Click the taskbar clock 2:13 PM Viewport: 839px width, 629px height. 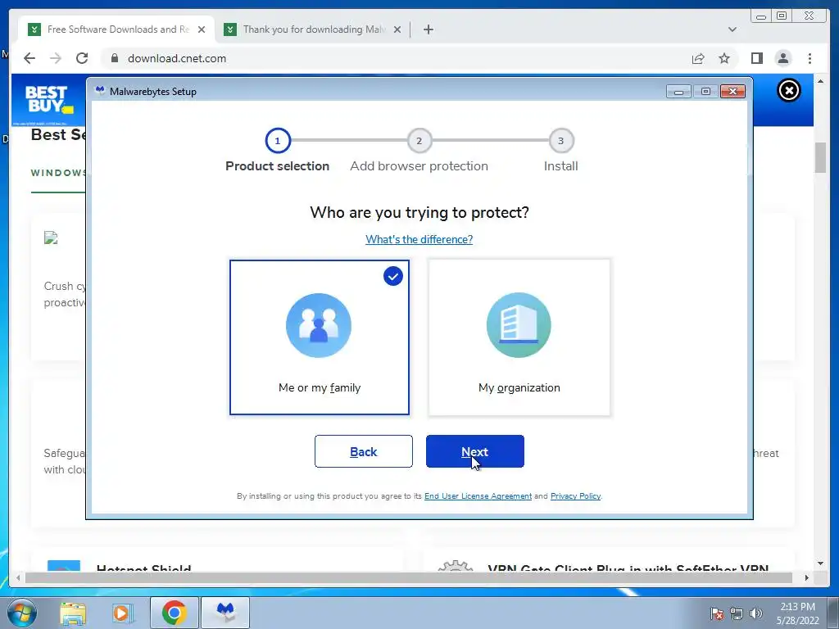(797, 613)
